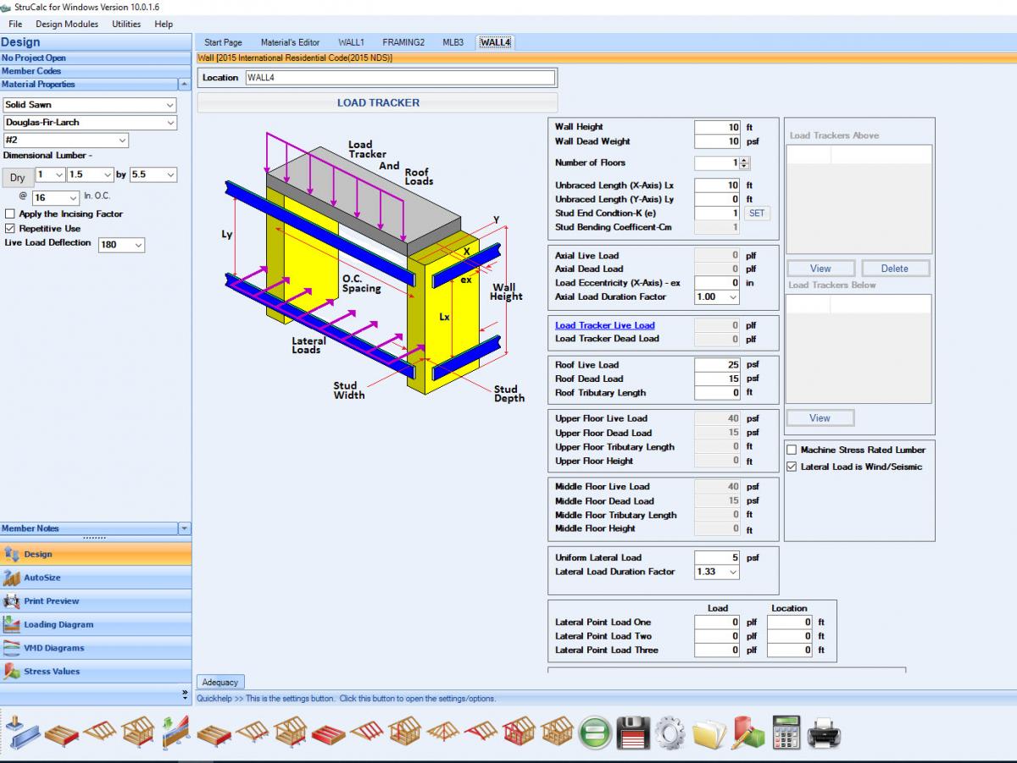1017x763 pixels.
Task: Open the Douglas-Fir-Larch species dropdown
Action: pyautogui.click(x=90, y=123)
